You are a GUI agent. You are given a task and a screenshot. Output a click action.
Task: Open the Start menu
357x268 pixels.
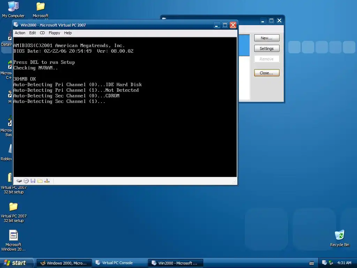pos(16,263)
